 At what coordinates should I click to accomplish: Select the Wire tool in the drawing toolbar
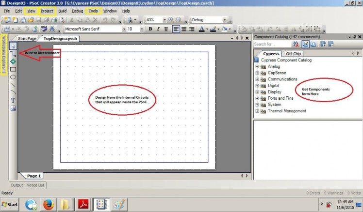point(13,54)
